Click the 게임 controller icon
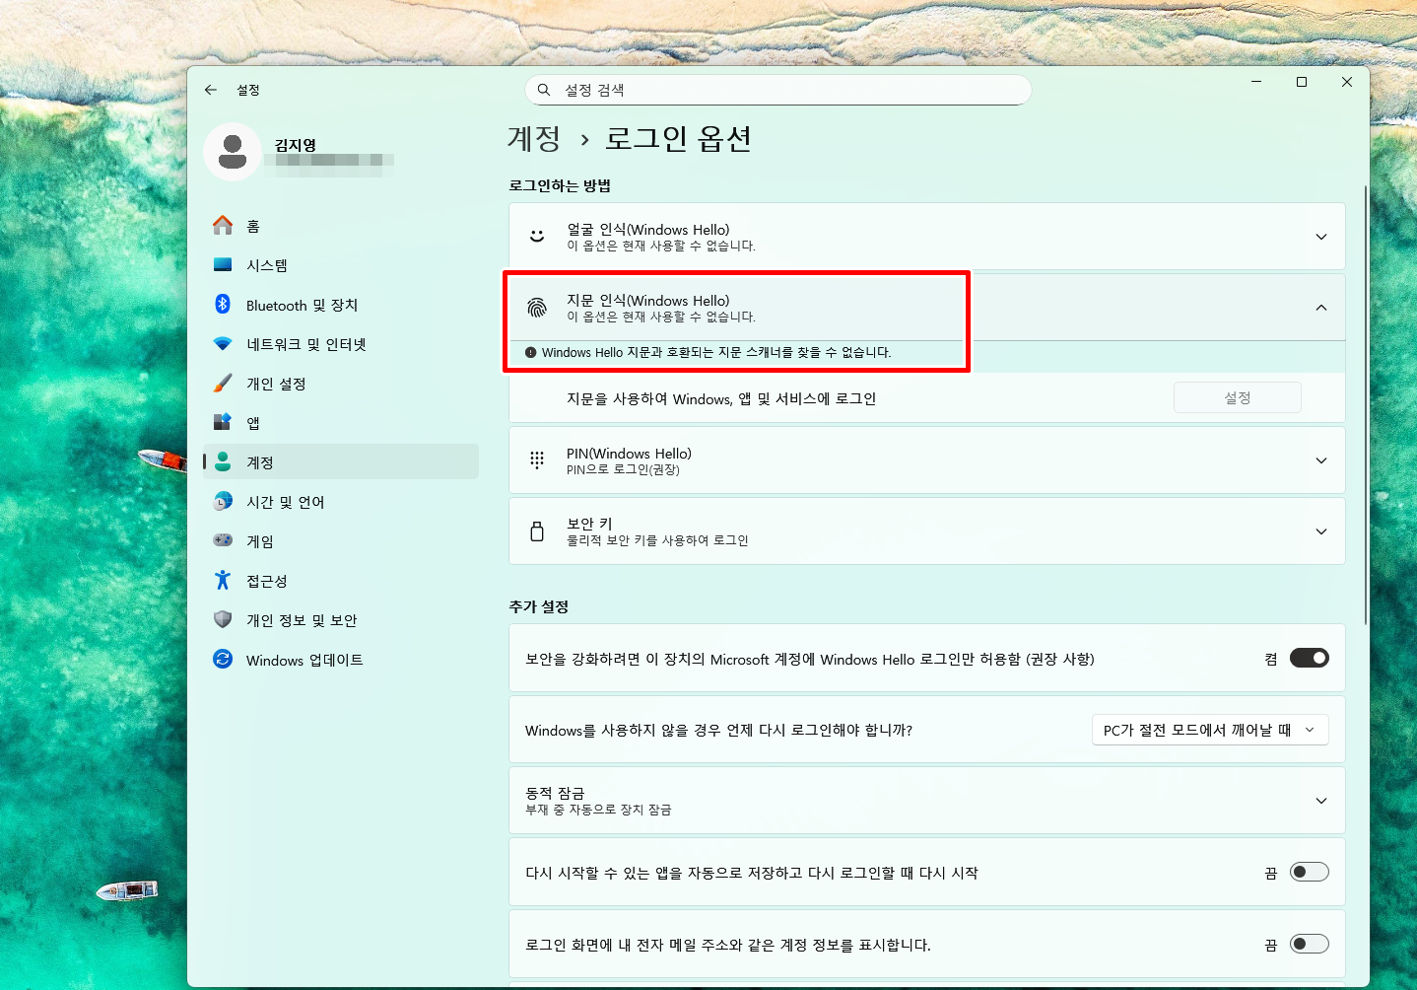 coord(224,540)
